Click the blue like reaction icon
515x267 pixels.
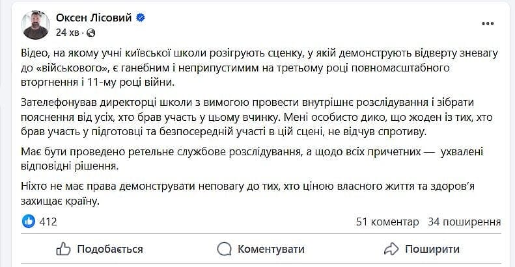coord(29,222)
